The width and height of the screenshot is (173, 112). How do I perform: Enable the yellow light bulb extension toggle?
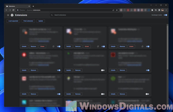[x=103, y=94]
